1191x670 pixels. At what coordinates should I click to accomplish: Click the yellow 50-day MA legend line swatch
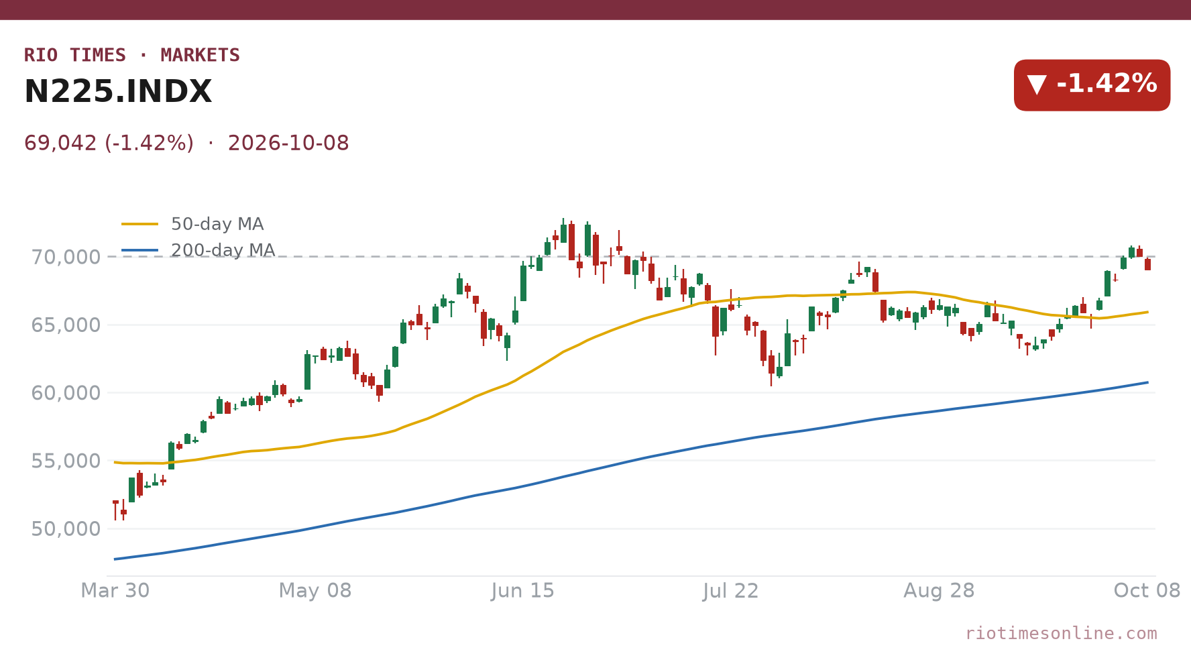[x=140, y=224]
